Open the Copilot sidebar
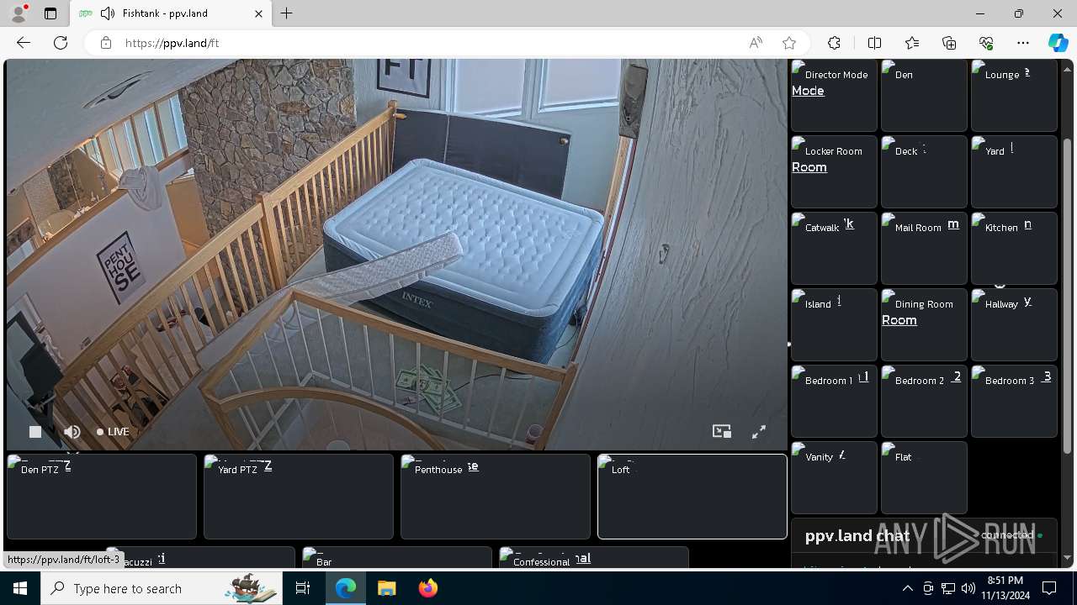Image resolution: width=1077 pixels, height=605 pixels. click(1058, 43)
